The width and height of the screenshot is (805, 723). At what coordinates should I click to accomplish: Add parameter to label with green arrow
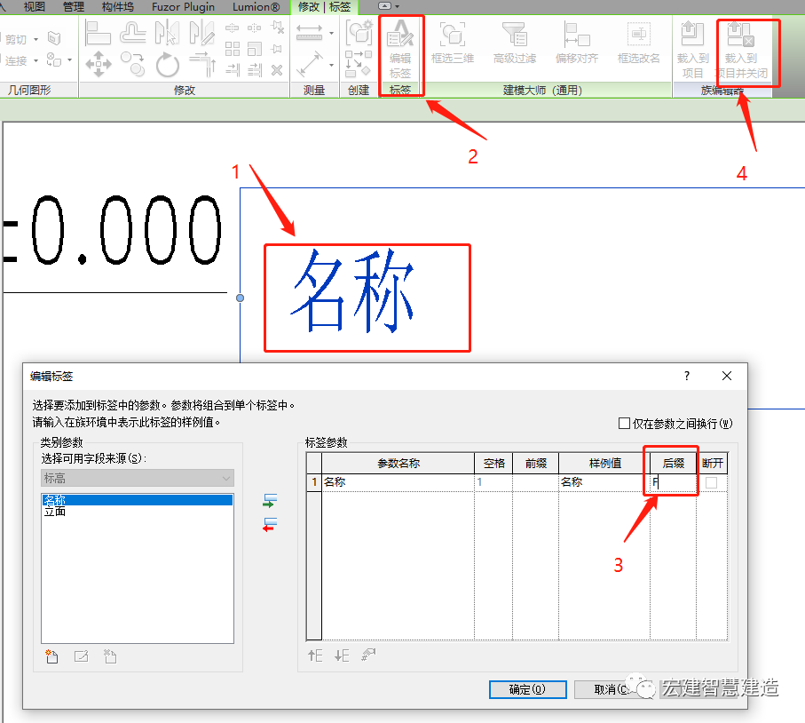coord(270,500)
